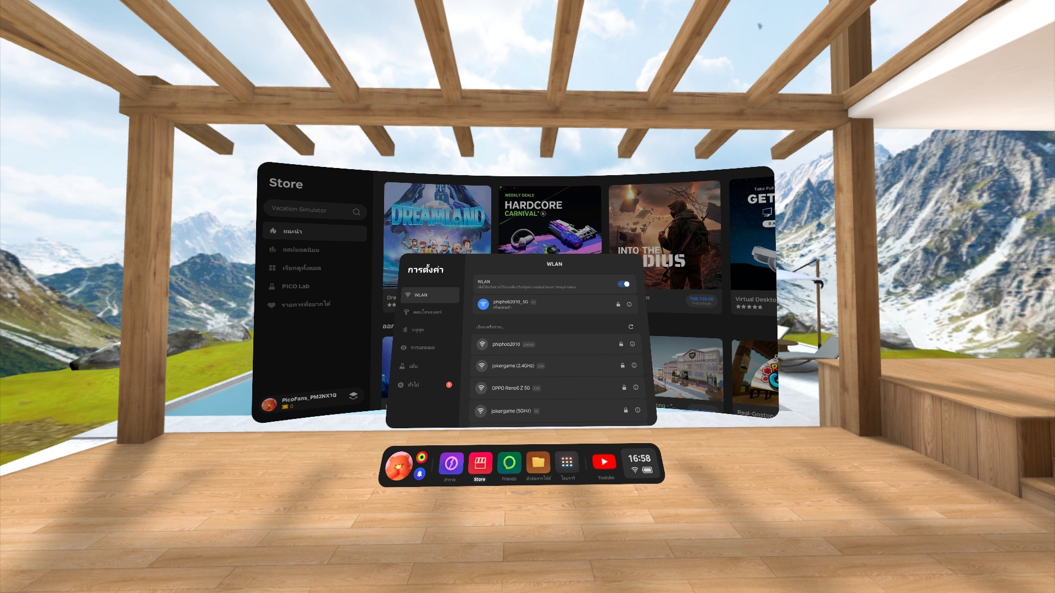Connect to OPPO Reno6 Z 5G network
1055x593 pixels.
(557, 388)
